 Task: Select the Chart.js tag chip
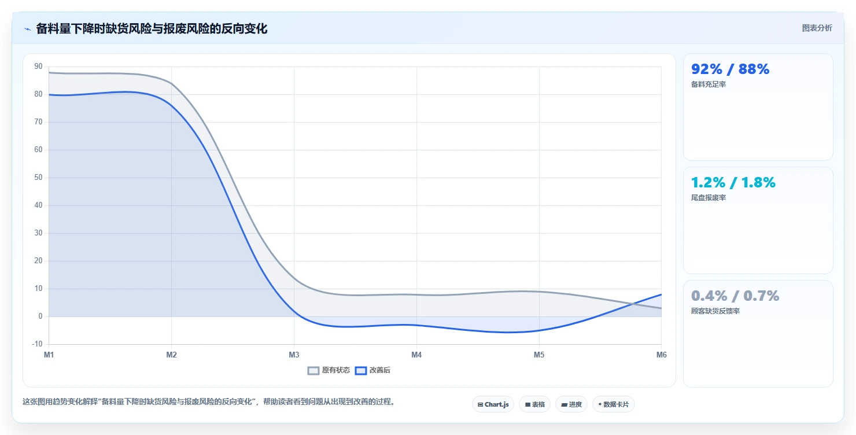[x=493, y=404]
